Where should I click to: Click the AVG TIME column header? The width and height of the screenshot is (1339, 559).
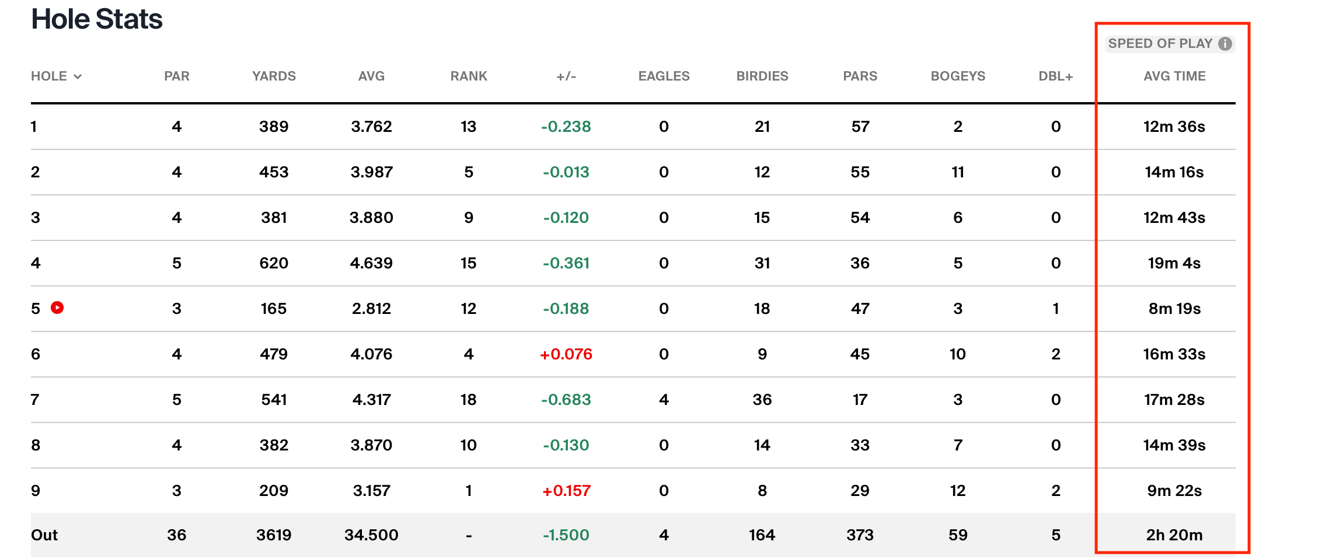click(1174, 76)
